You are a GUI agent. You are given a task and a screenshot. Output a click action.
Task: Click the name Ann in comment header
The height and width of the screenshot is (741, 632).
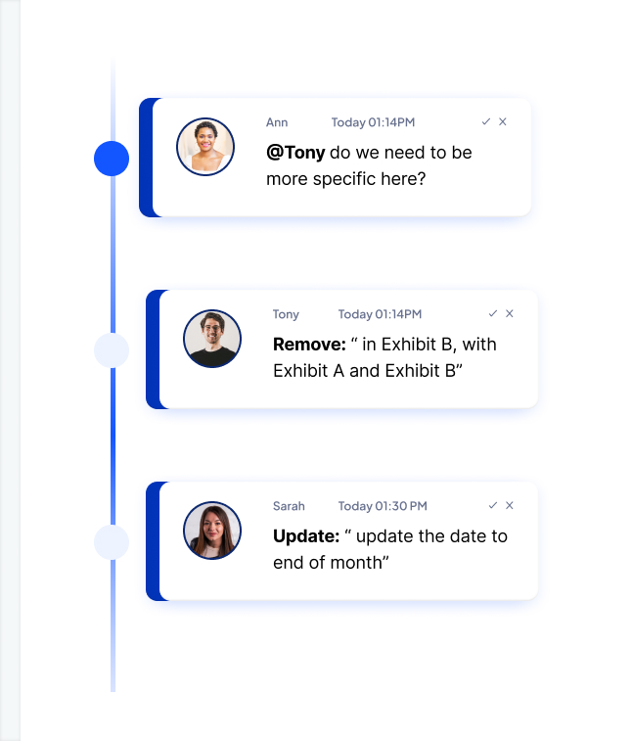[x=277, y=122]
